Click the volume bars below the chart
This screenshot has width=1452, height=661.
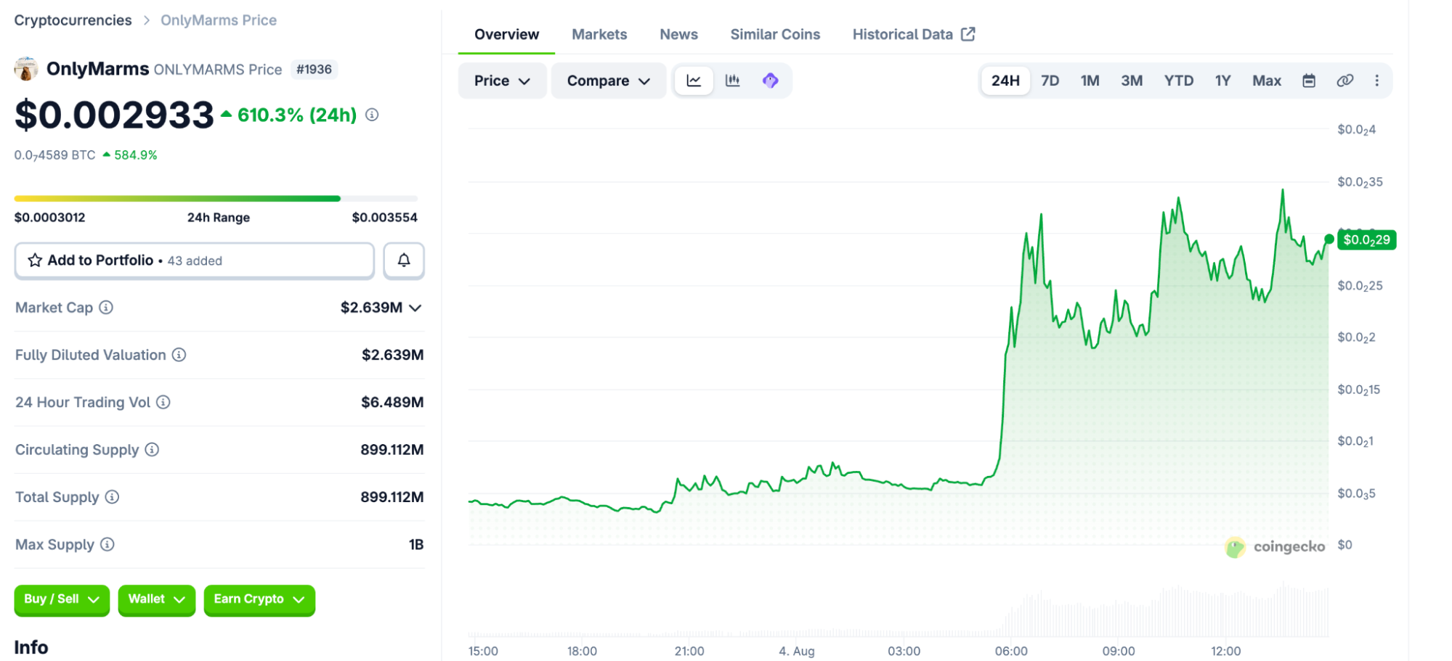coord(899,610)
